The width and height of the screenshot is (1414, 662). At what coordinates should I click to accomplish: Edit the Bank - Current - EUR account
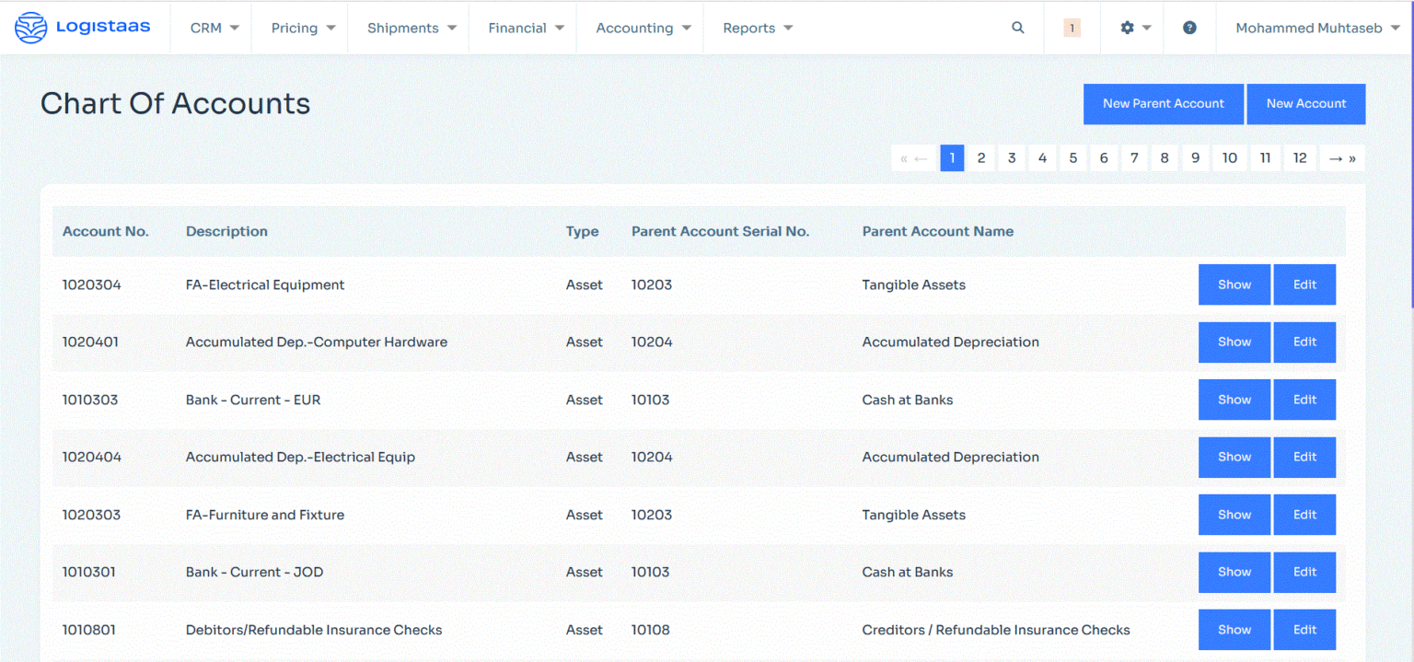(1304, 400)
